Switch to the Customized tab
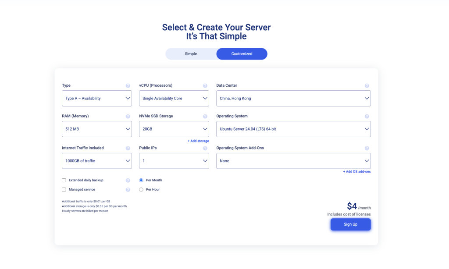Image resolution: width=449 pixels, height=269 pixels. [x=242, y=53]
